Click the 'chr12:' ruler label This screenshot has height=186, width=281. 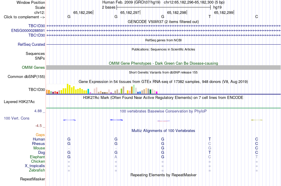(39, 12)
